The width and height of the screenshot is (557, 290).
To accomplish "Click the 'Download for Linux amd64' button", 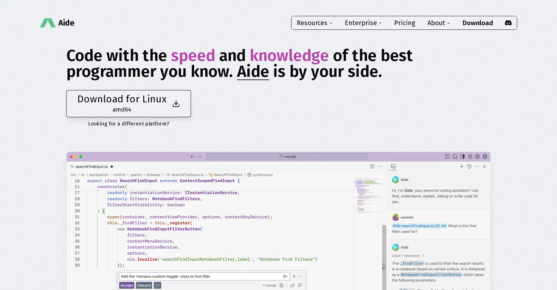I will (x=129, y=103).
